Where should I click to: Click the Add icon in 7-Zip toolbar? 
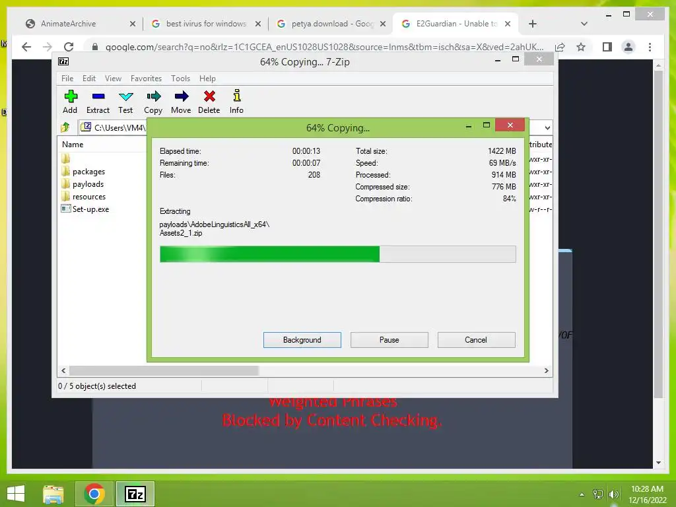pyautogui.click(x=70, y=96)
